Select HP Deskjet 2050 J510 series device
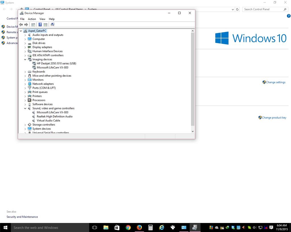 pos(57,63)
